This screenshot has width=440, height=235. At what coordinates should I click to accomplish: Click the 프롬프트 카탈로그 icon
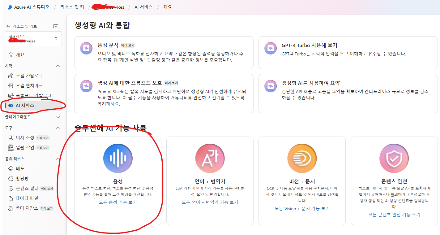11,95
